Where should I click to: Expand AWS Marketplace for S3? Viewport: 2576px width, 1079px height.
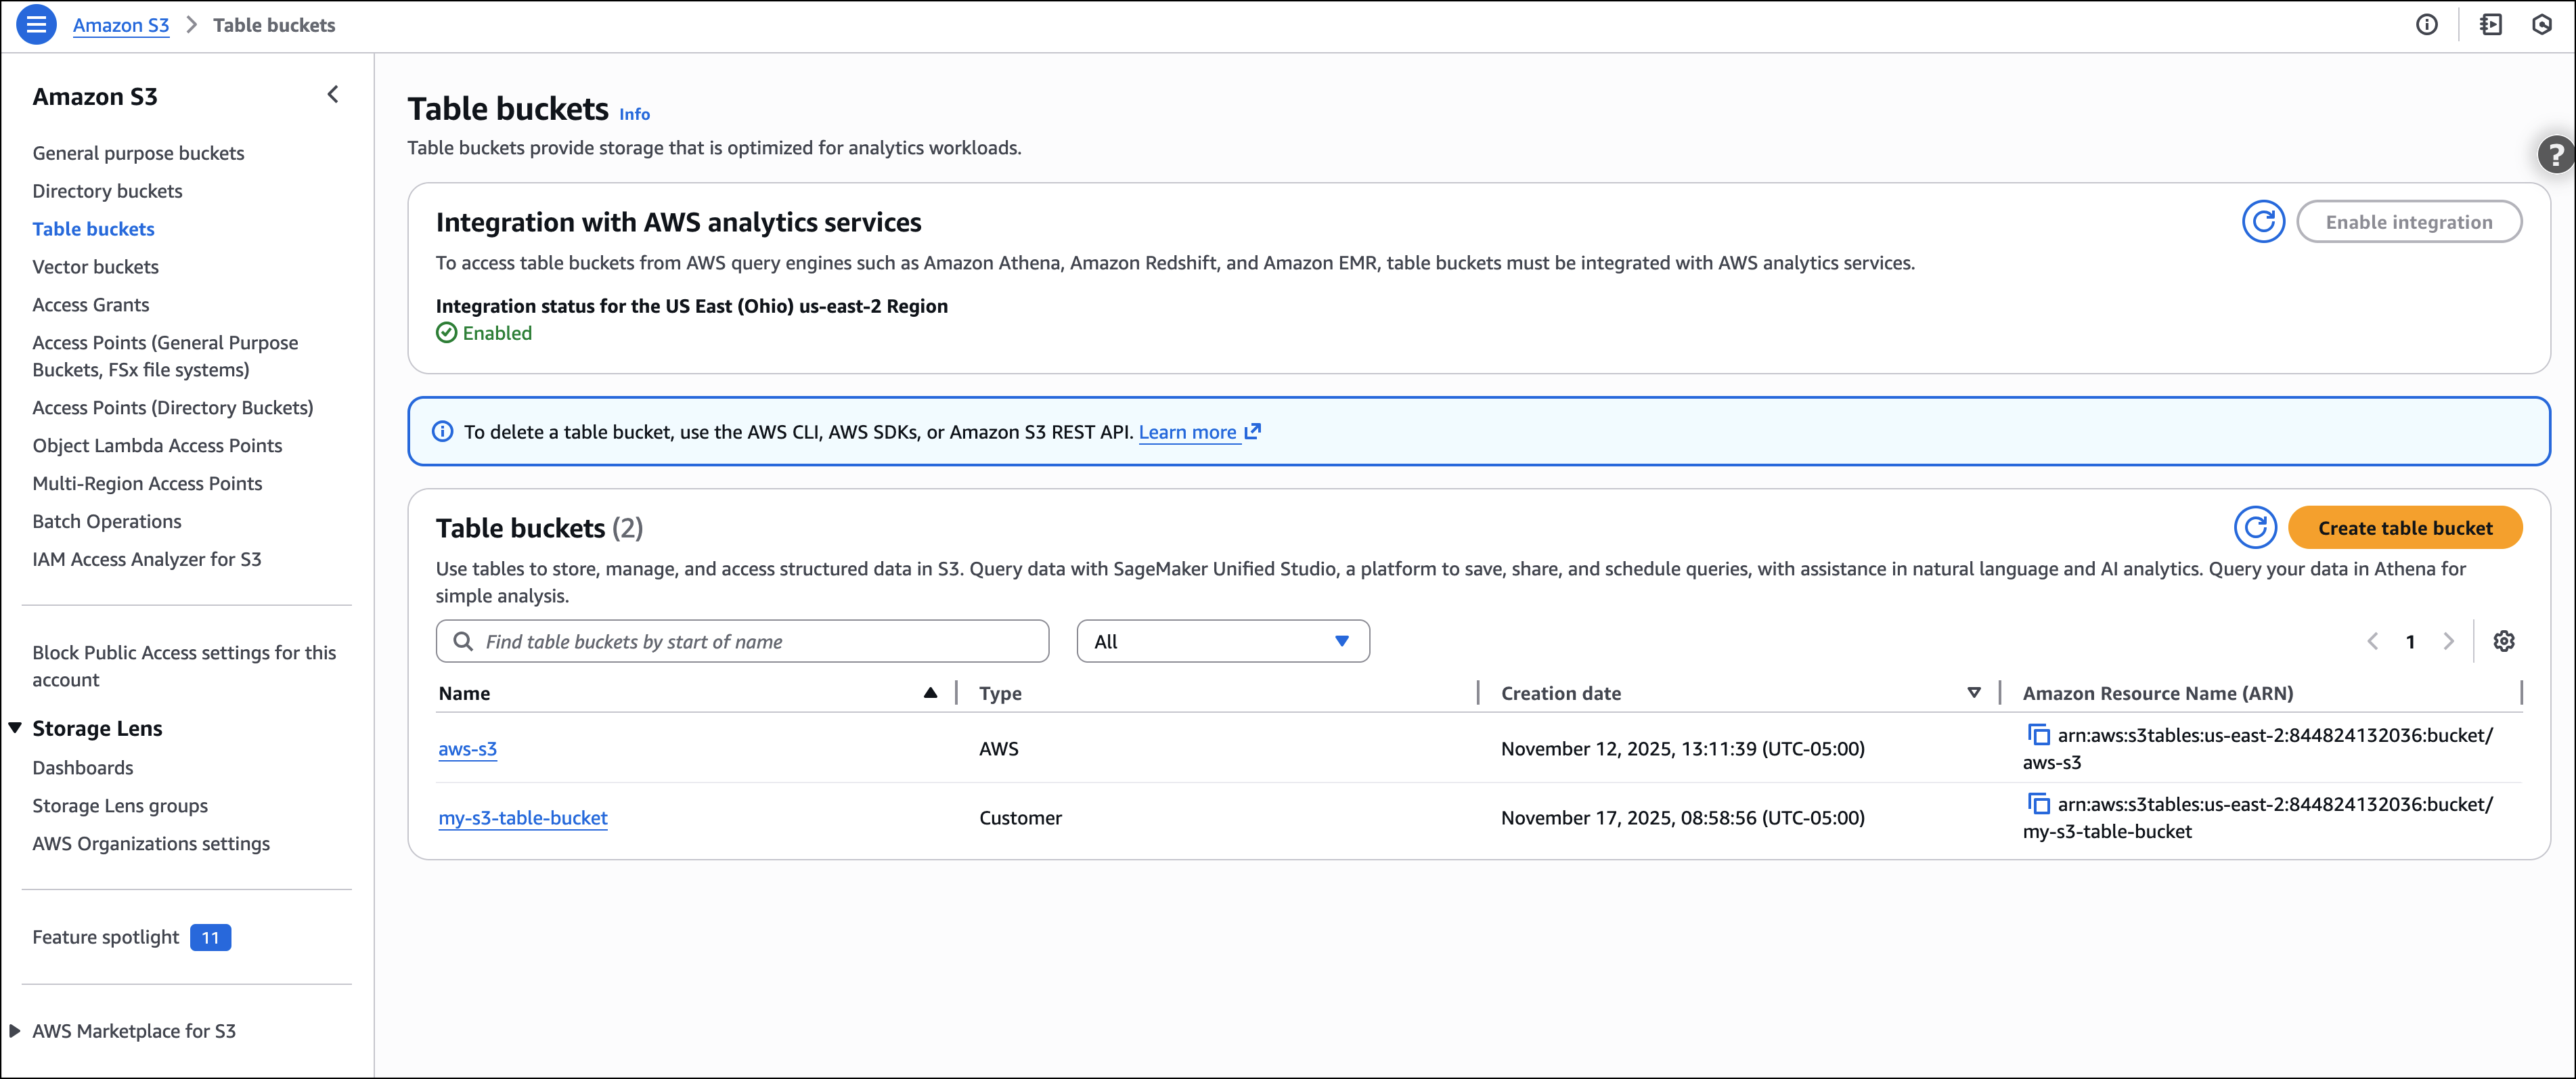(15, 1031)
